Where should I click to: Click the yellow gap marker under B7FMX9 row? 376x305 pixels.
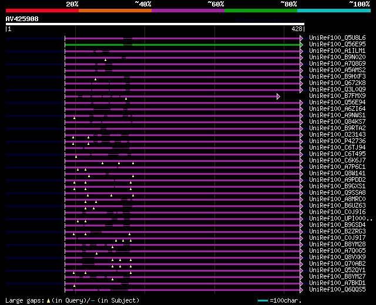(126, 99)
